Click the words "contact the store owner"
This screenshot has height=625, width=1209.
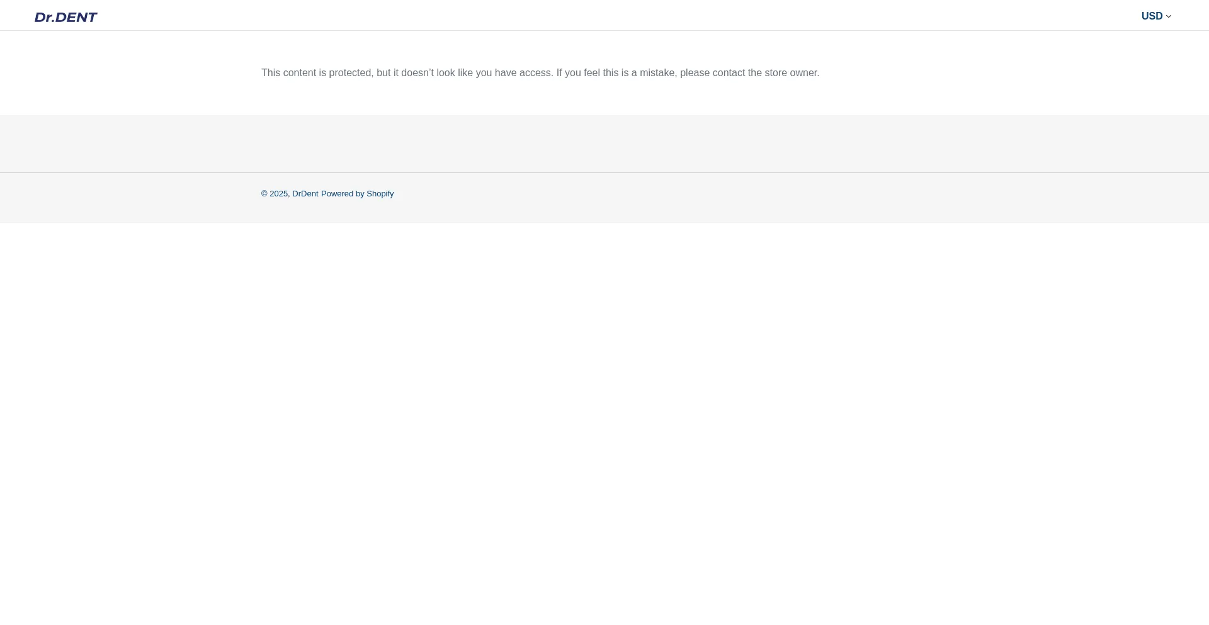point(766,73)
